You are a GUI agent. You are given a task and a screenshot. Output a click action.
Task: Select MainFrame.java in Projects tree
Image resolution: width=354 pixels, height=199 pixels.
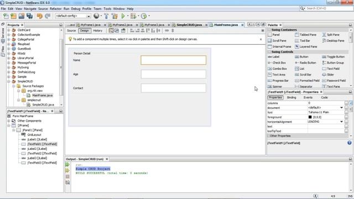(x=42, y=96)
